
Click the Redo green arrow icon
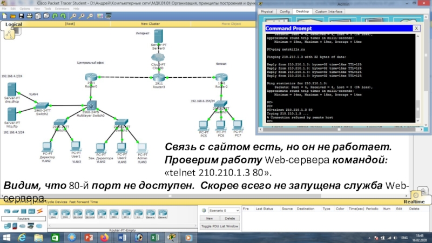63,16
